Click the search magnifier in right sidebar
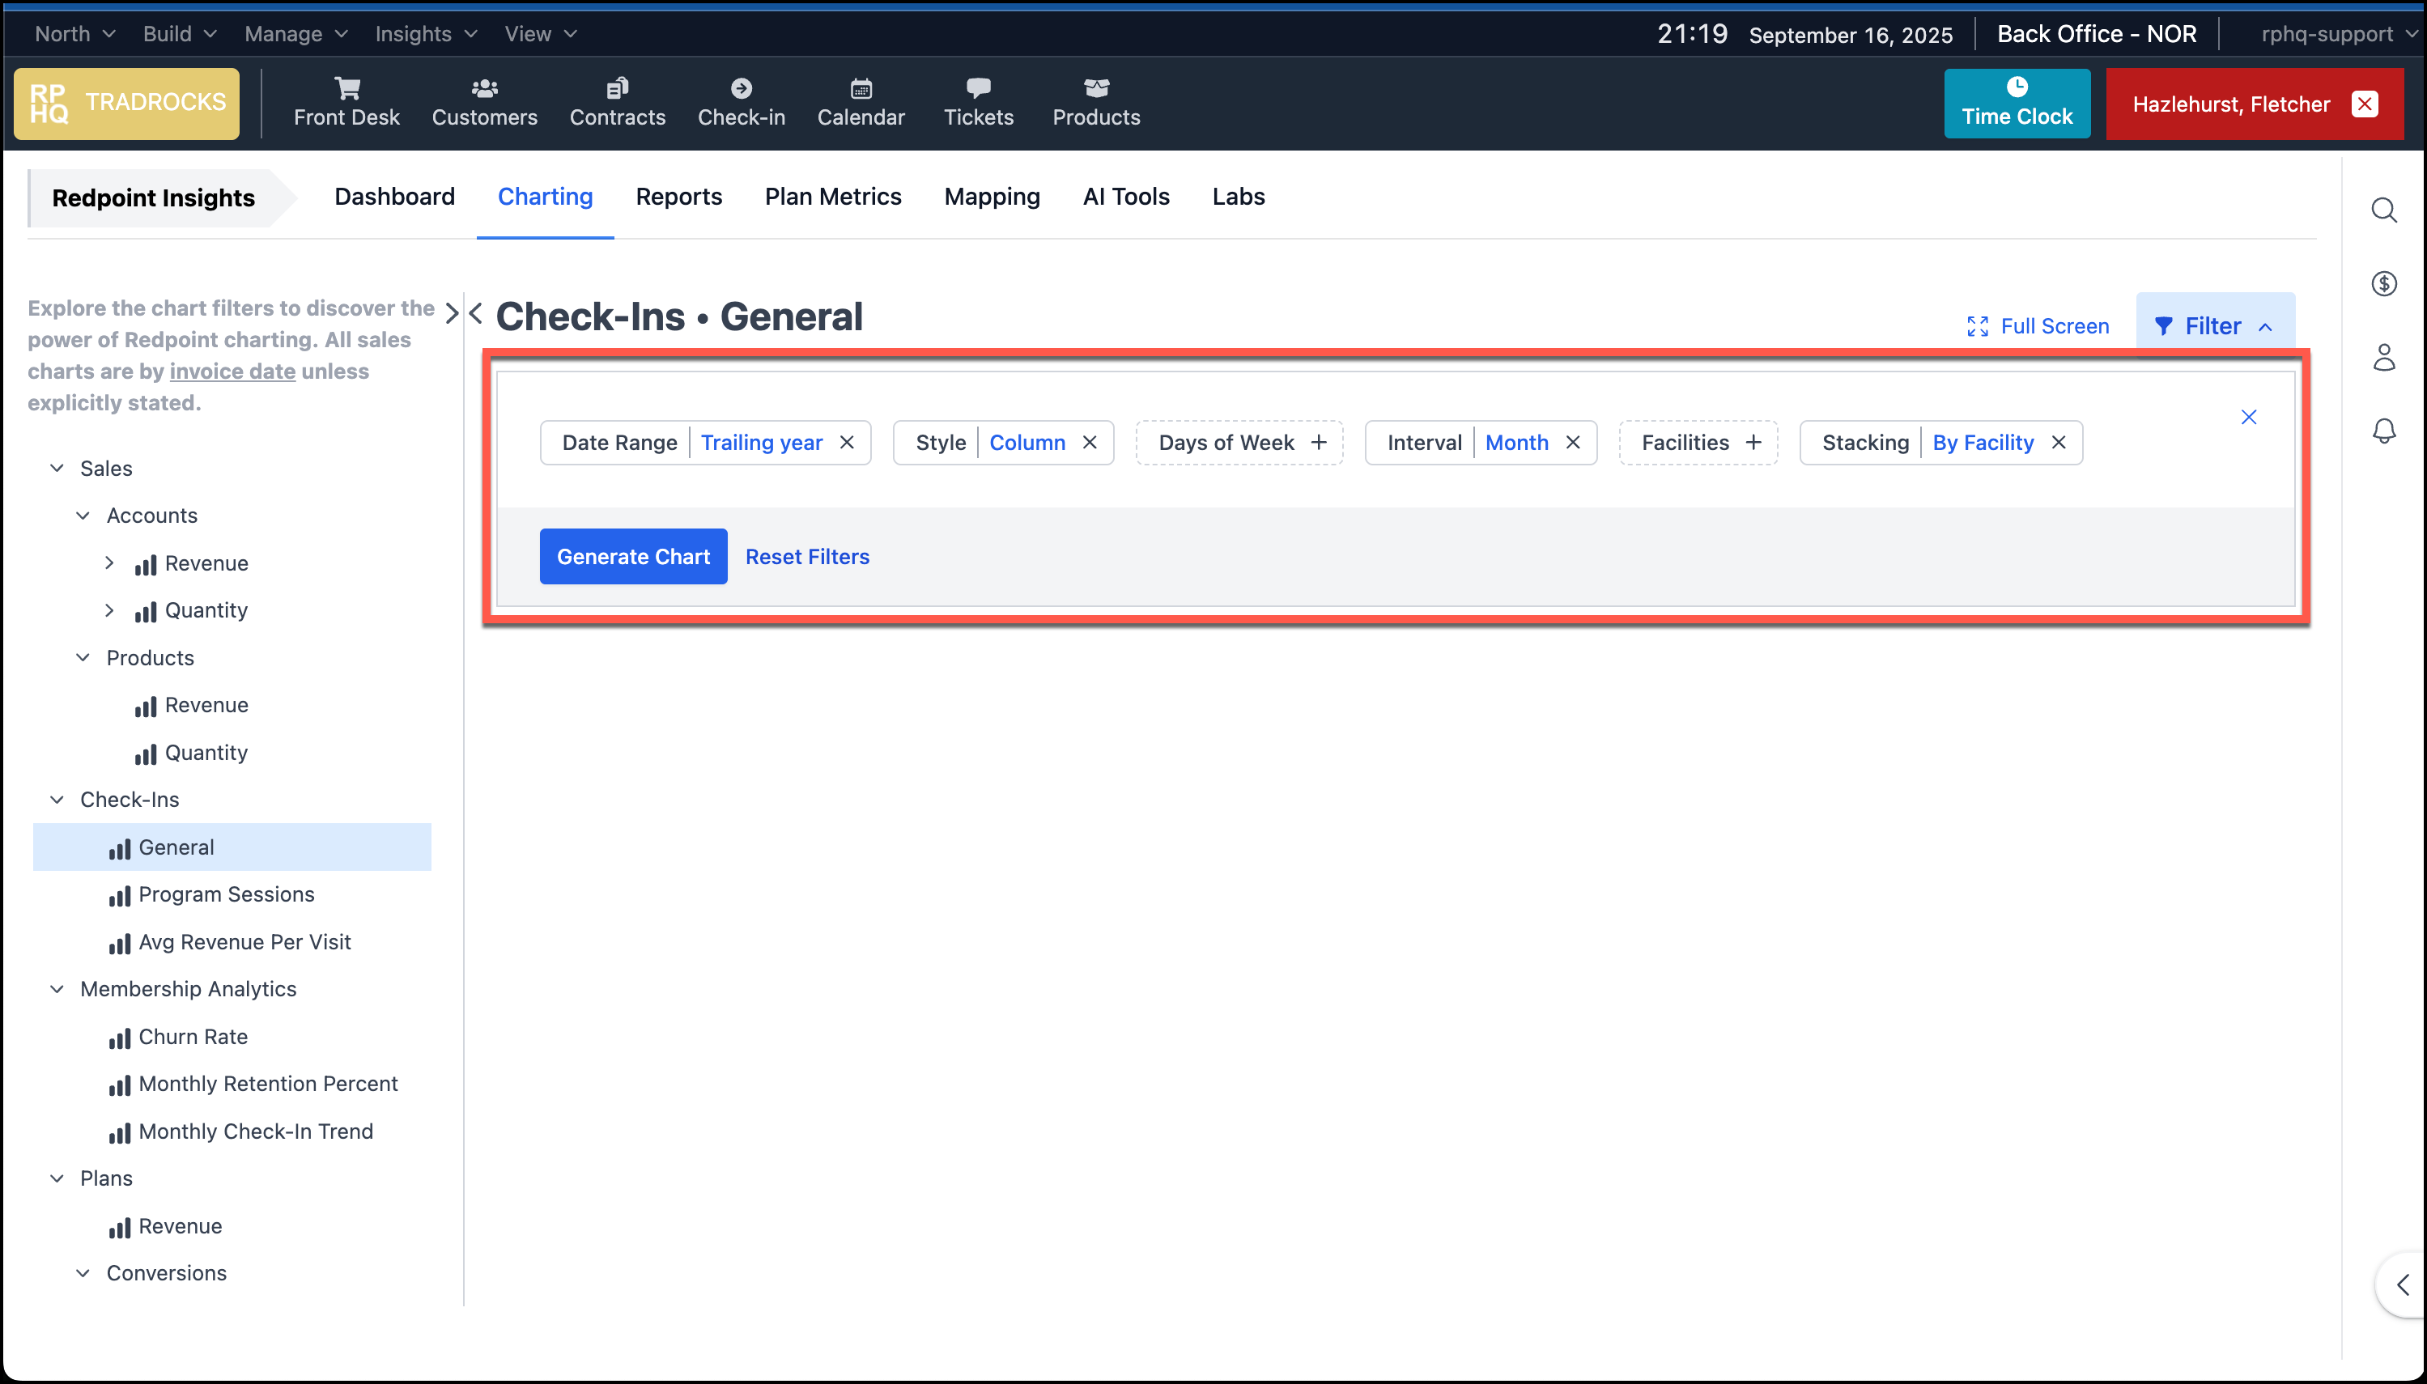Image resolution: width=2427 pixels, height=1384 pixels. click(2383, 209)
